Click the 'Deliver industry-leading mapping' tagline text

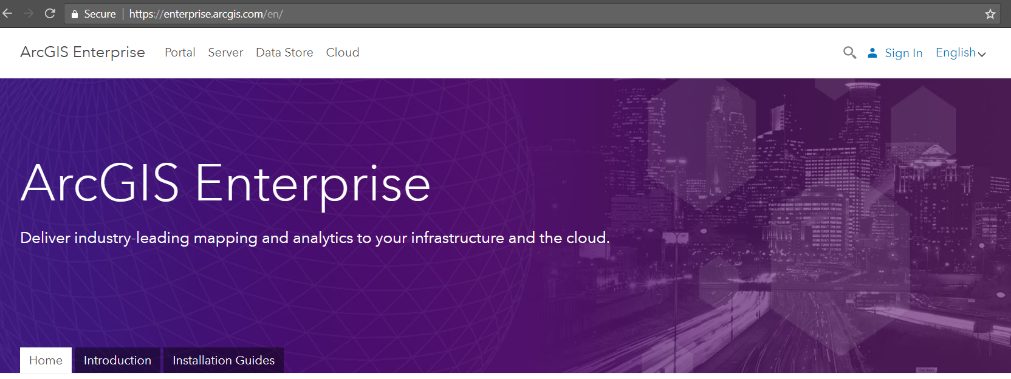click(x=315, y=237)
